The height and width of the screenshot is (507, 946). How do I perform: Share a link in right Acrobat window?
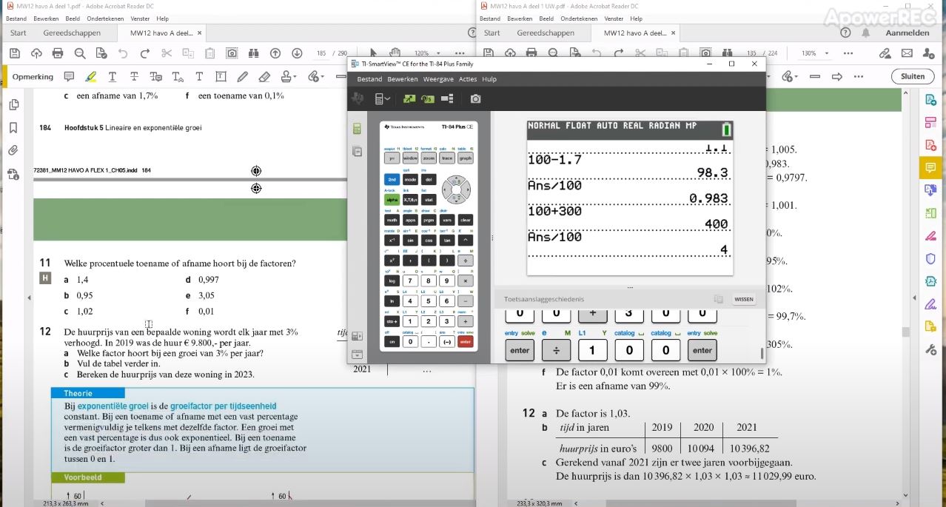pos(885,53)
